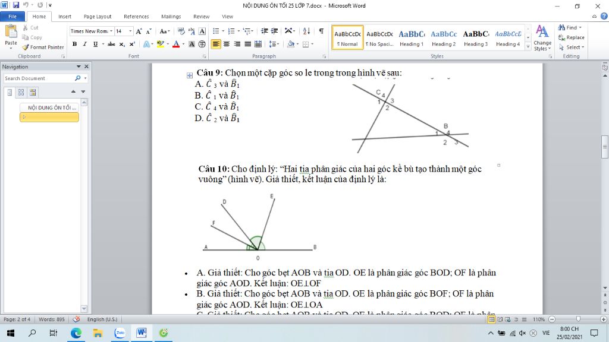609x342 pixels.
Task: Expand the Bullets list dropdown arrow
Action: [x=223, y=31]
